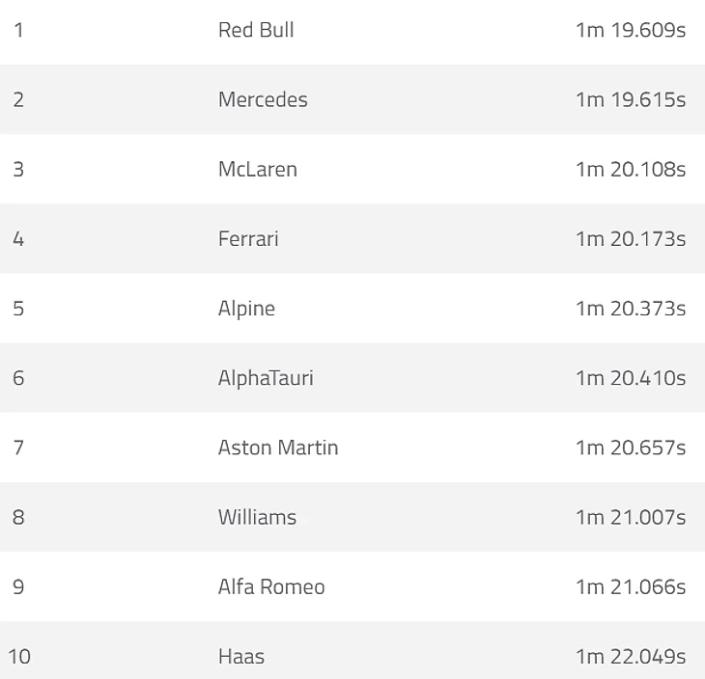Click the Alpine team name
The height and width of the screenshot is (679, 705).
tap(246, 309)
